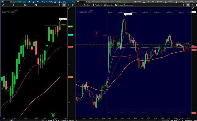Switch left panel to single chart layout
197x121 pixels.
click(60, 5)
